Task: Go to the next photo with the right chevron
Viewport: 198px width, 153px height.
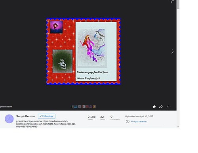Action: click(172, 51)
